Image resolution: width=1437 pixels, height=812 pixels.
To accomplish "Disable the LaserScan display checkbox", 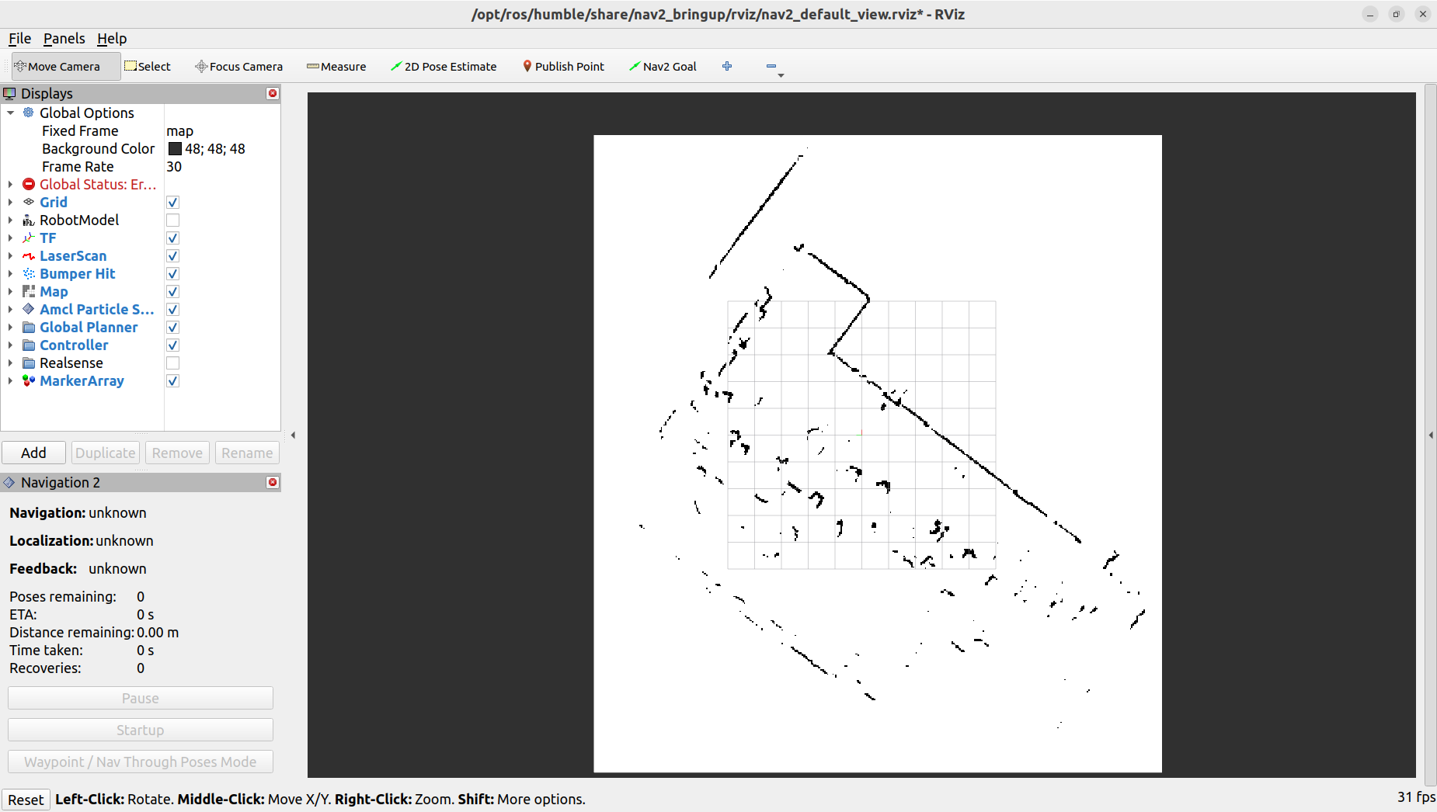I will [172, 255].
